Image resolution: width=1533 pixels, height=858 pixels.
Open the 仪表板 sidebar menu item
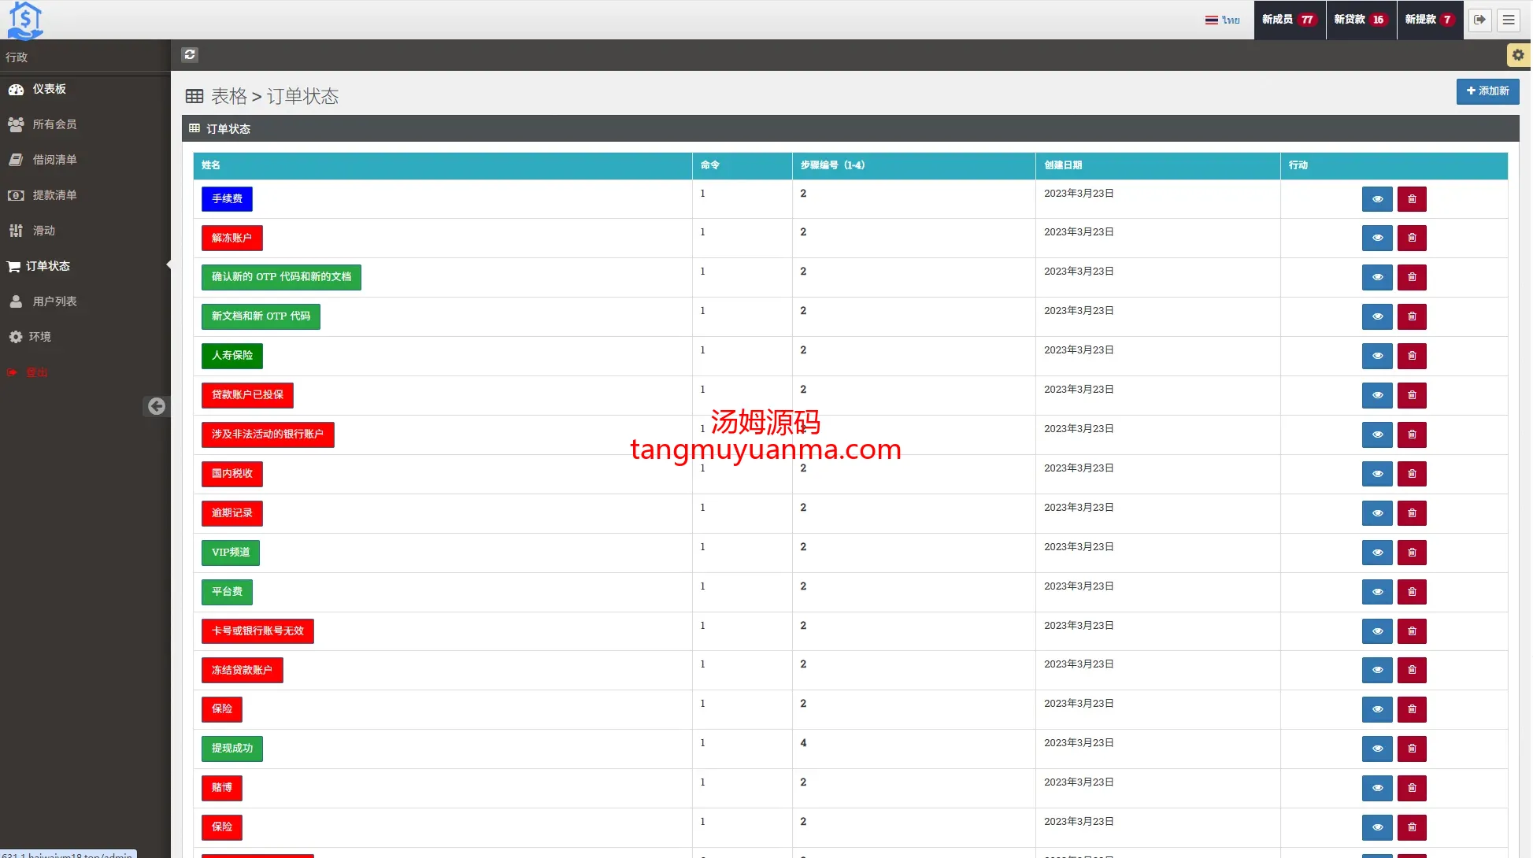coord(49,89)
